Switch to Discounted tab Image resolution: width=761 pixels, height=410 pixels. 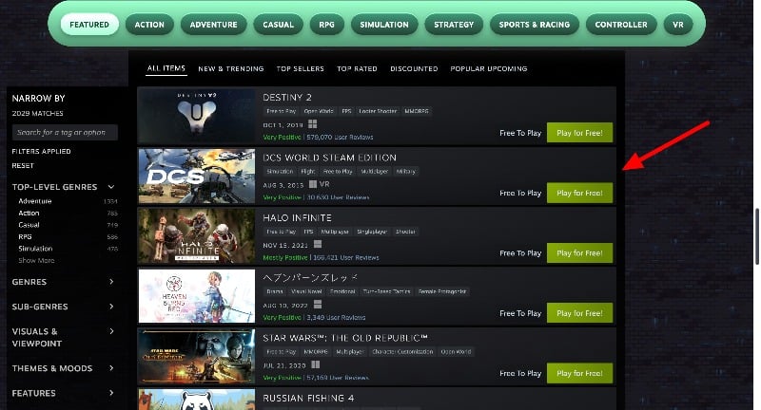[414, 68]
